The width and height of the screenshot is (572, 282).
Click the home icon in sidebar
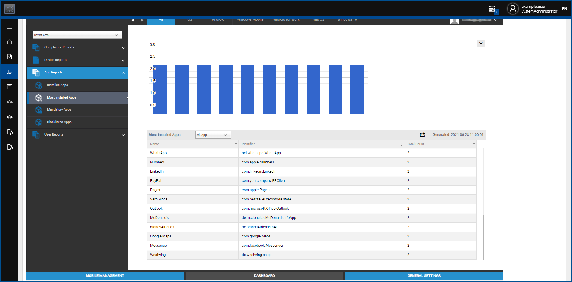point(10,42)
